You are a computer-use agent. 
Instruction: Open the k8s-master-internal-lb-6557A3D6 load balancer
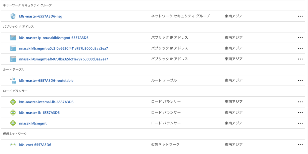(46, 102)
